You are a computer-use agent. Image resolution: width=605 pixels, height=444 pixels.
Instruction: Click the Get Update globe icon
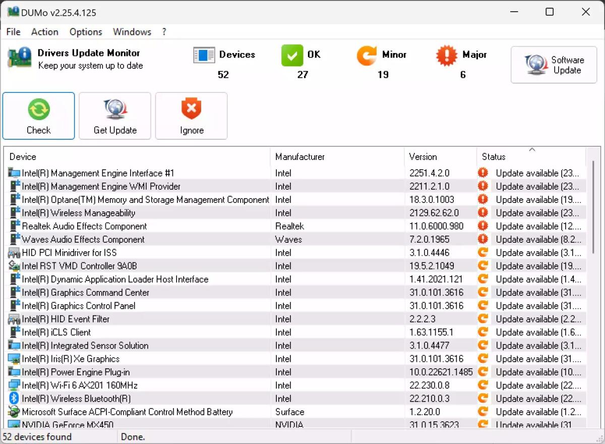(x=114, y=108)
